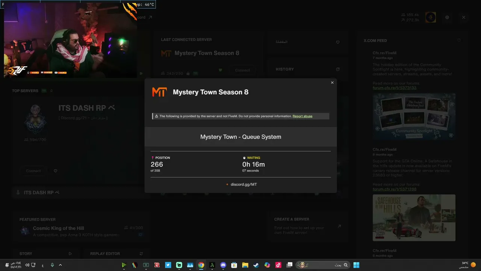
Task: Open the Xbox app from the taskbar
Action: [146, 265]
